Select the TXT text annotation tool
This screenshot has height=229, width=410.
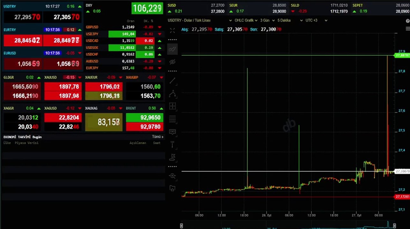[x=172, y=132]
